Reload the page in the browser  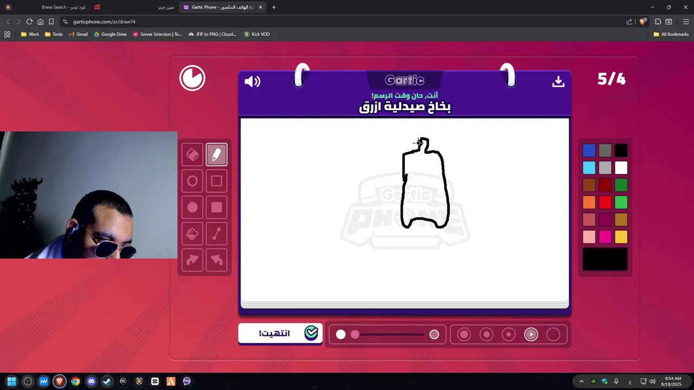29,22
